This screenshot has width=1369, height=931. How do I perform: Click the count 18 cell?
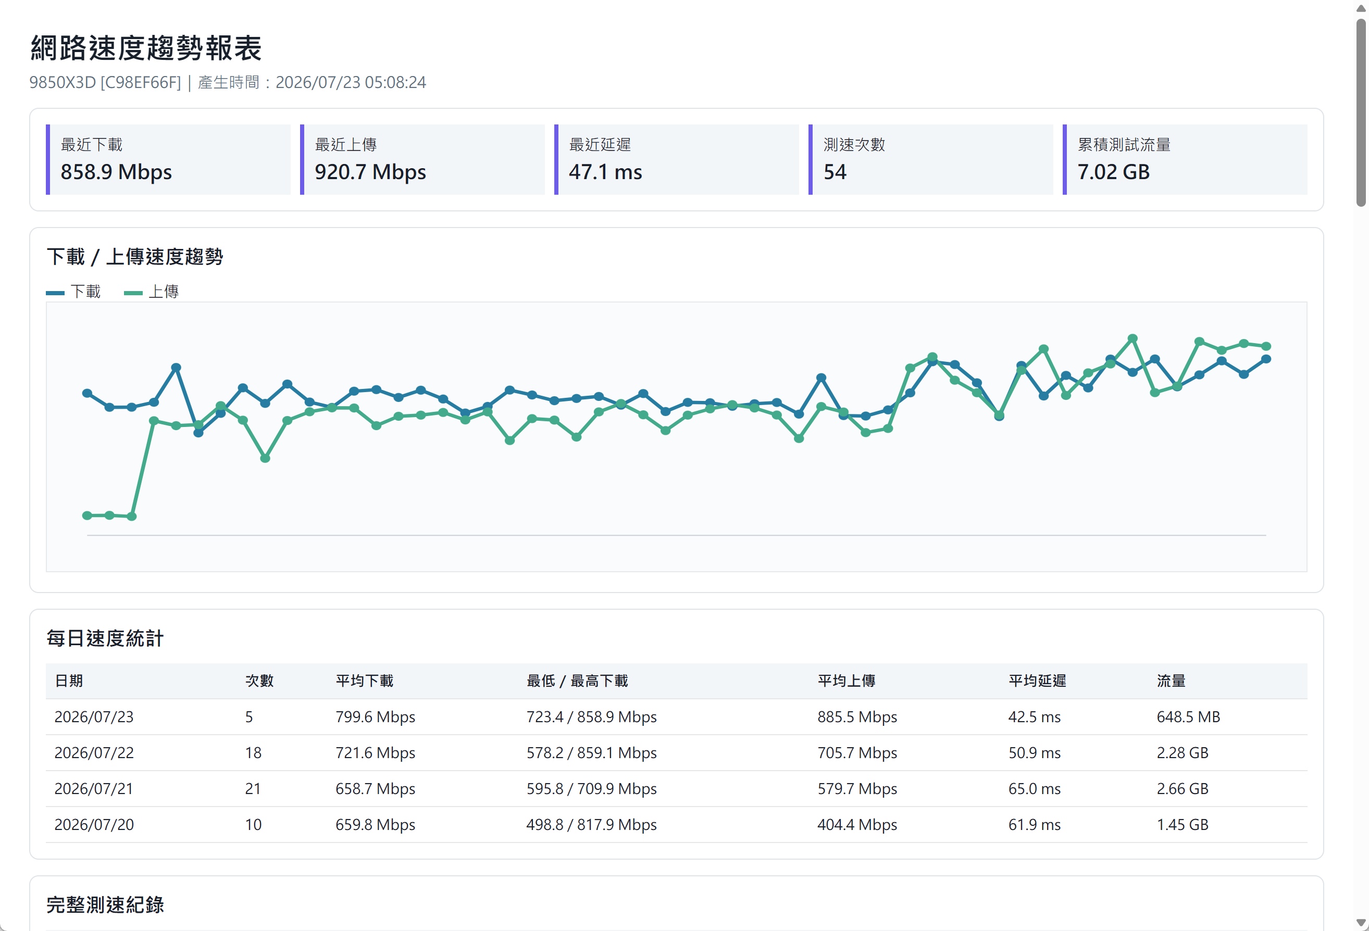click(x=253, y=752)
